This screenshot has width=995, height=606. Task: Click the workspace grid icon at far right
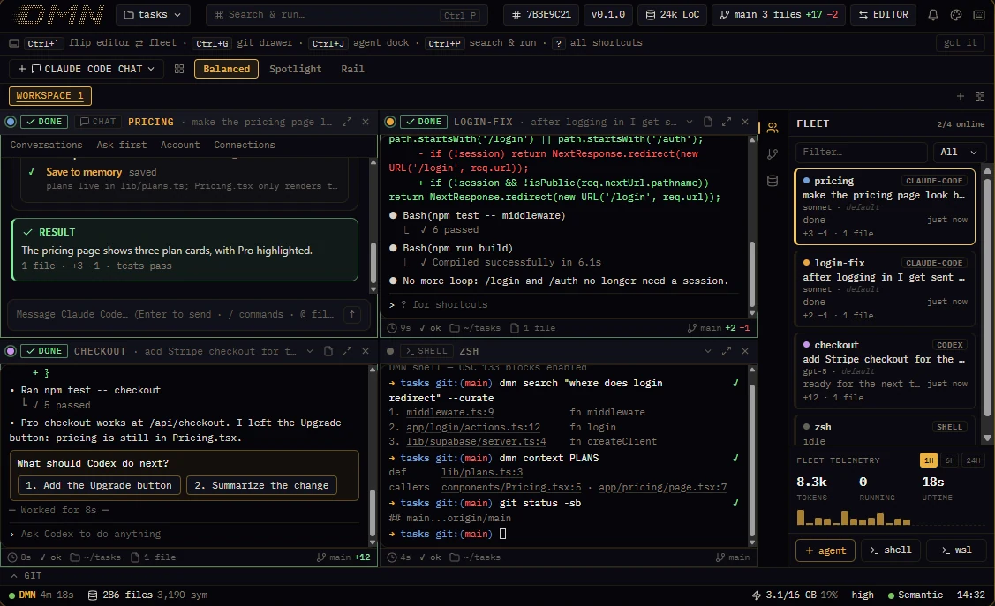pyautogui.click(x=980, y=96)
